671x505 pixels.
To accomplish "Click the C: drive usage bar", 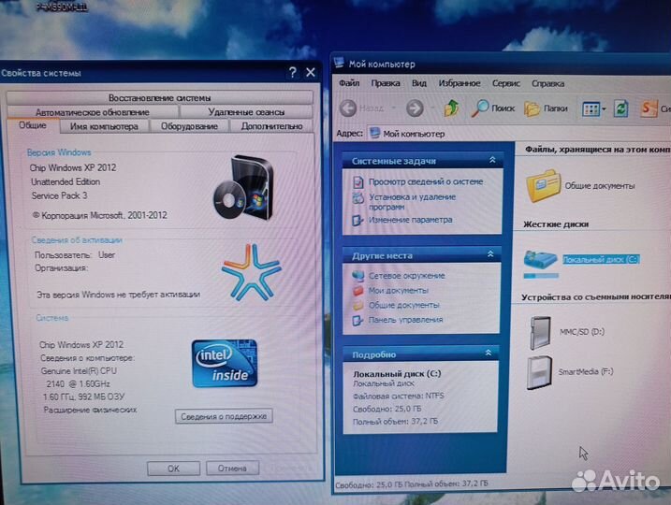I will tap(541, 276).
